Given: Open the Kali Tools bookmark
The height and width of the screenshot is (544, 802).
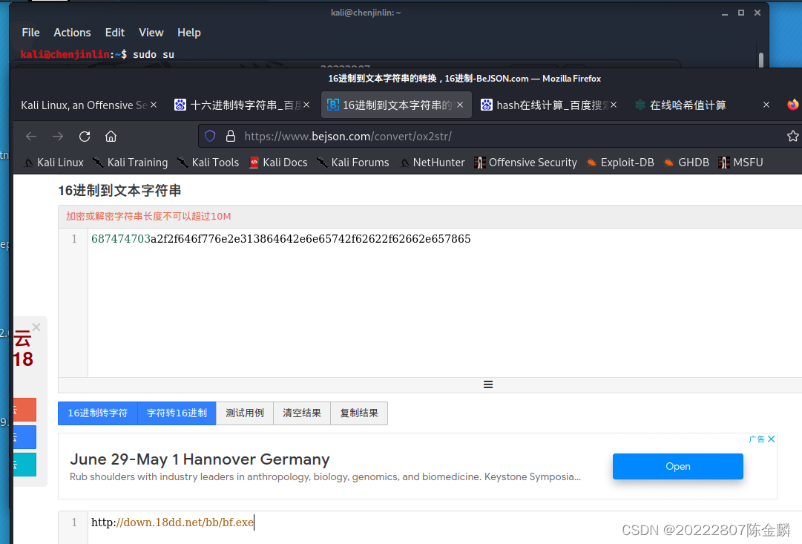Looking at the screenshot, I should click(208, 163).
